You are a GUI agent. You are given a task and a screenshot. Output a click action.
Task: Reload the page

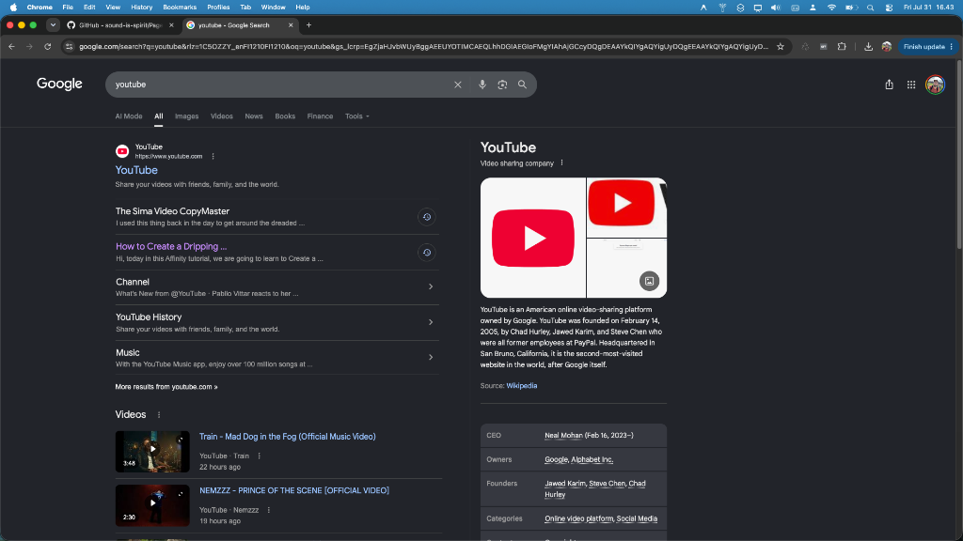(47, 47)
